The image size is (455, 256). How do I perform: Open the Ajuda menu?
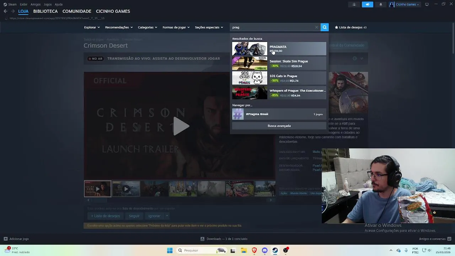point(59,4)
